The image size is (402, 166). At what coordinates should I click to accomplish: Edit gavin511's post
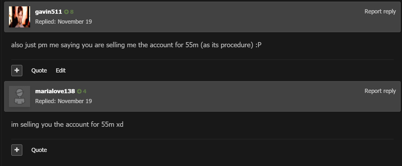(x=61, y=71)
